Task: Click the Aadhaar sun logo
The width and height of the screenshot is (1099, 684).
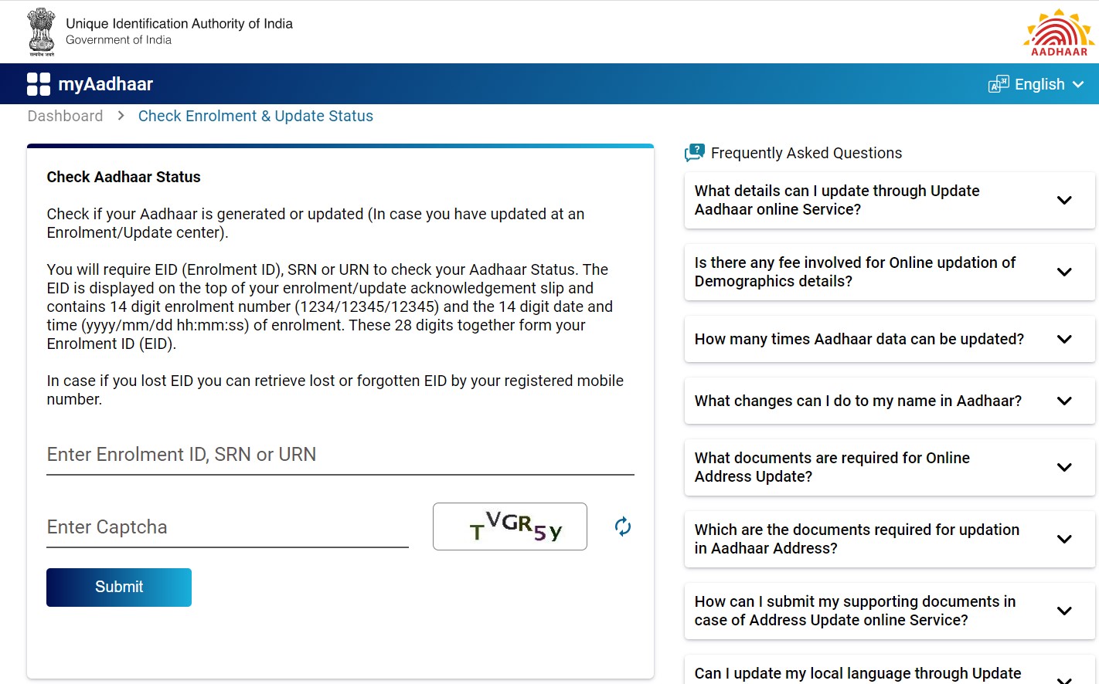Action: click(1059, 32)
